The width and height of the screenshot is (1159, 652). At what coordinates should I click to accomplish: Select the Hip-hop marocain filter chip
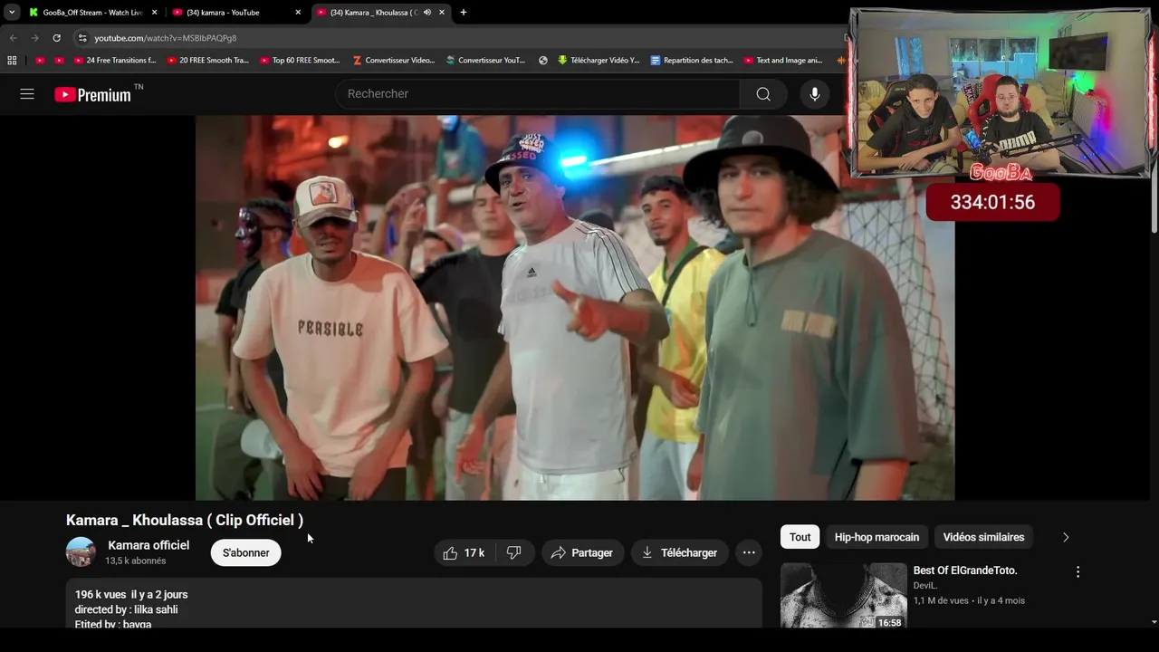tap(876, 537)
